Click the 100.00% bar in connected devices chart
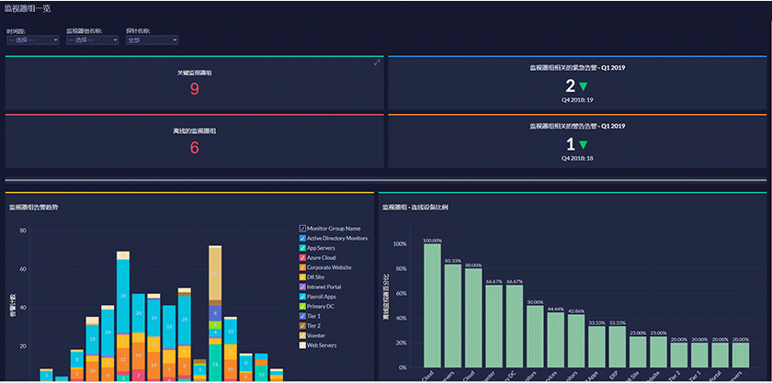Image resolution: width=772 pixels, height=383 pixels. [x=432, y=305]
